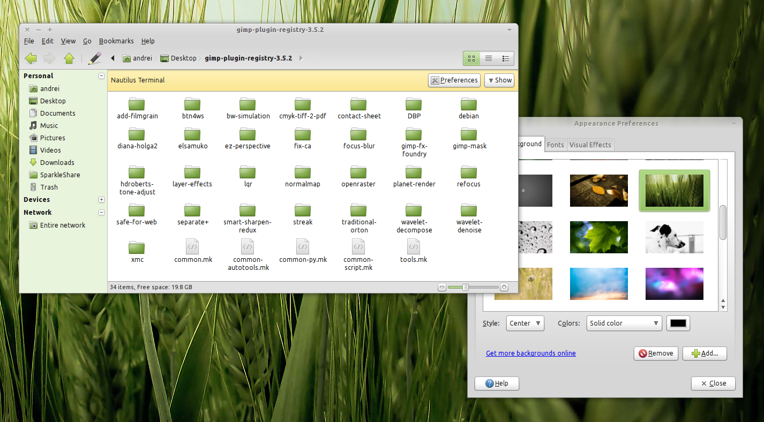Screen dimensions: 764x422
Task: Pick the black background color swatch
Action: click(678, 323)
